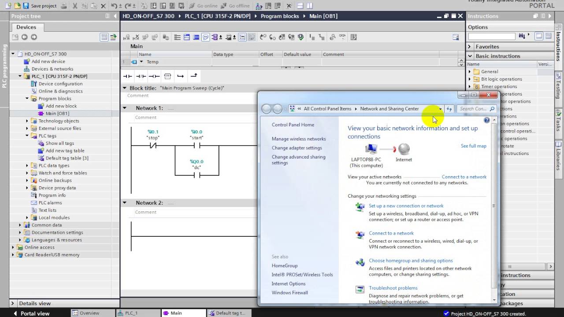Collapse the PLC_1 [CPU 315F-2 PN/DP] node
Viewport: 564px width, 317px height.
(20, 76)
